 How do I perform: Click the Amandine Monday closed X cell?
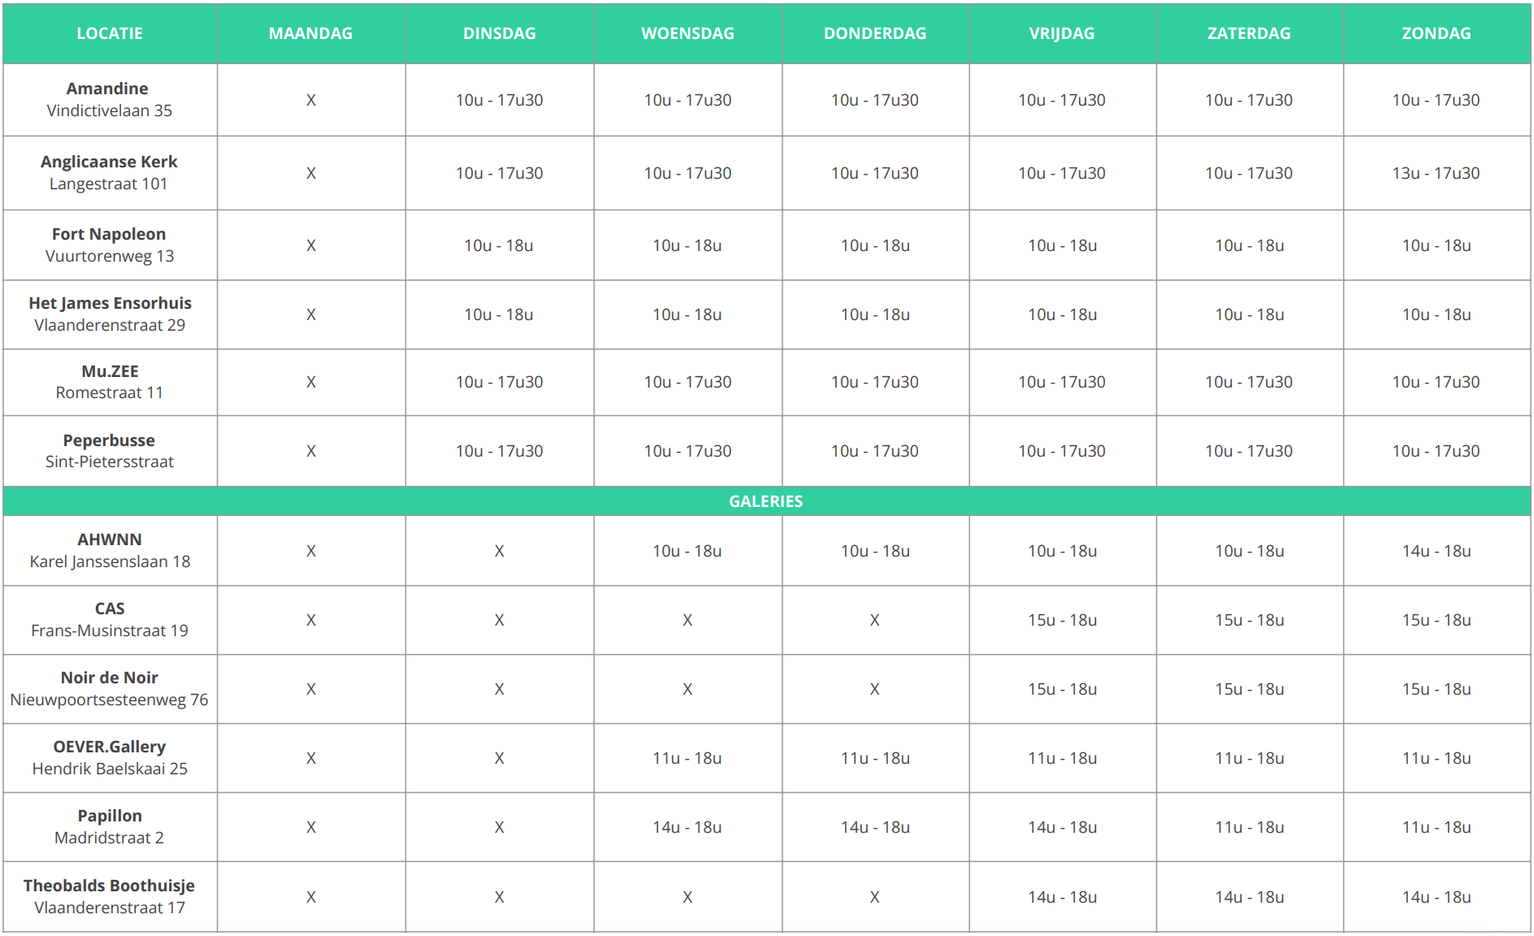[311, 100]
